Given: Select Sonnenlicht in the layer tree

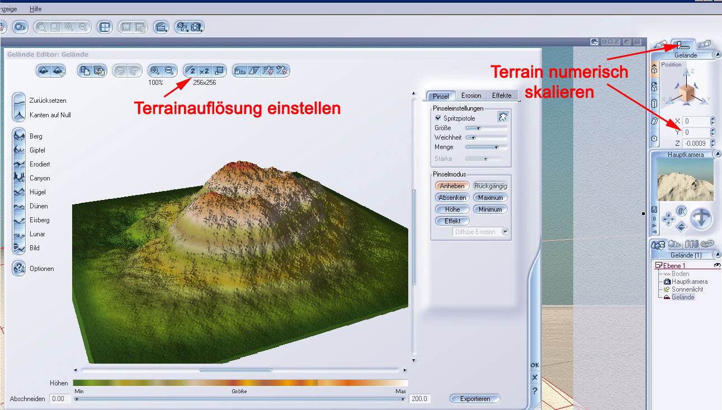Looking at the screenshot, I should [683, 289].
